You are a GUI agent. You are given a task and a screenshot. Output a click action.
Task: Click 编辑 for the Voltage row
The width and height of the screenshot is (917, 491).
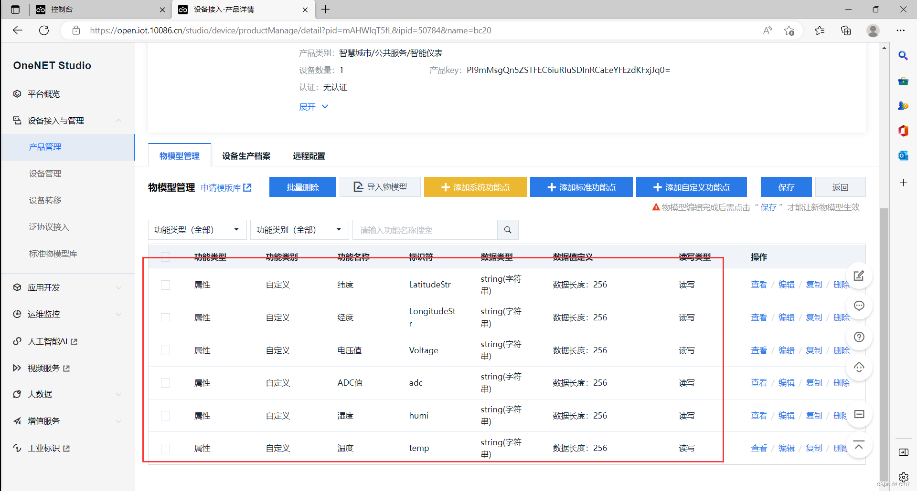(x=786, y=350)
